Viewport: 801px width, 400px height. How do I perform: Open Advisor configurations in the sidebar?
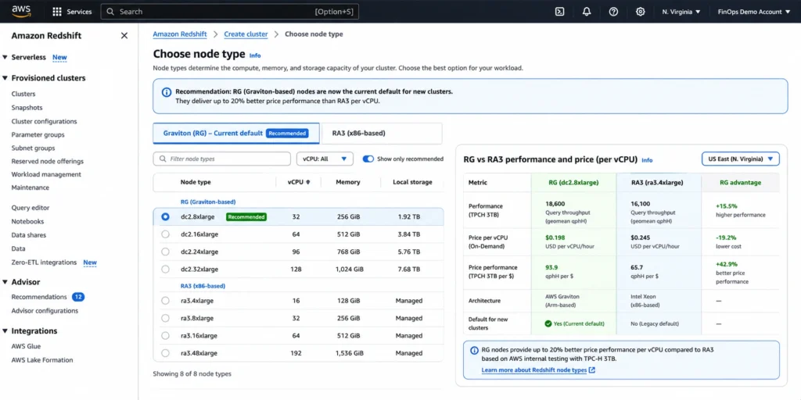(x=45, y=311)
